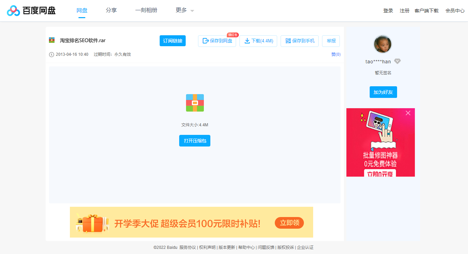
Task: Close the 批量修图神器 advertisement
Action: click(408, 113)
